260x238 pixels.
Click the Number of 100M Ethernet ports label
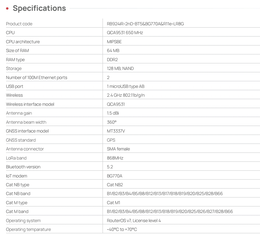(x=37, y=77)
